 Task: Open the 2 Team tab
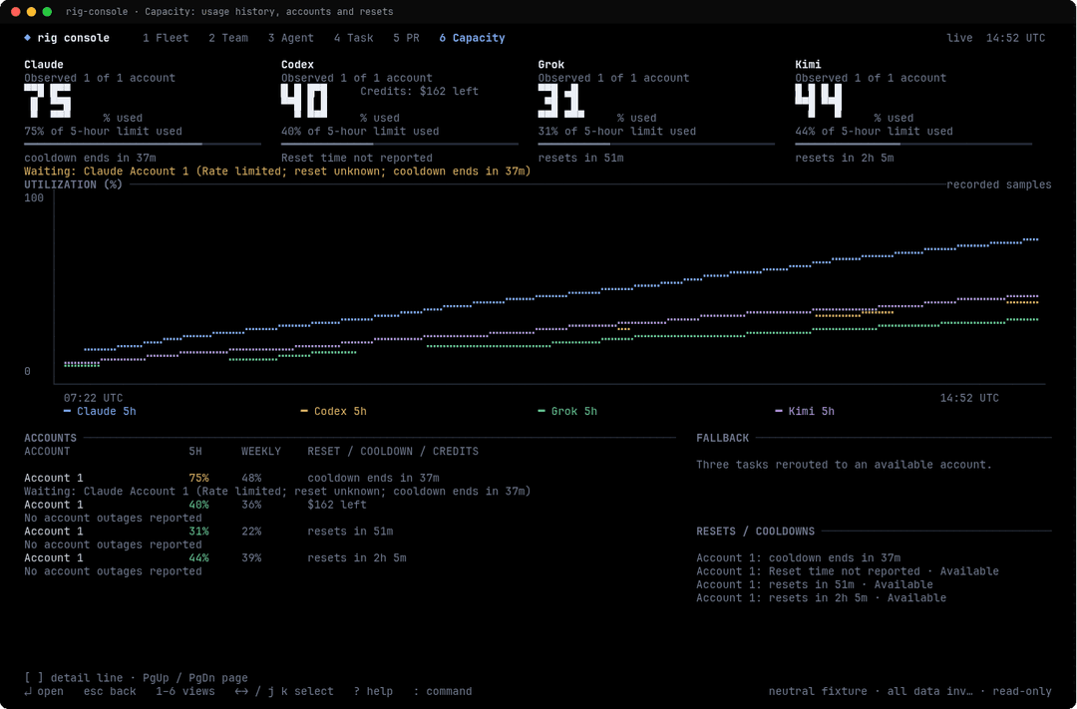coord(228,38)
